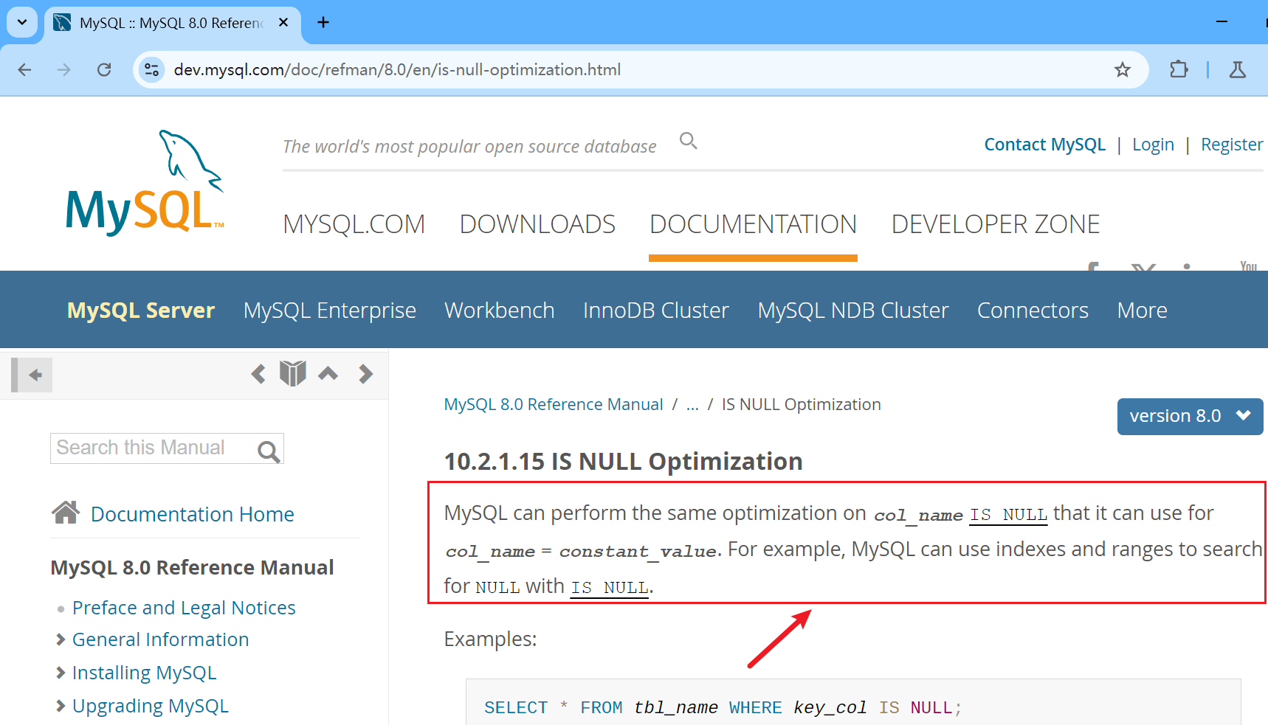Open the version 8.0 dropdown
1268x725 pixels.
tap(1190, 416)
